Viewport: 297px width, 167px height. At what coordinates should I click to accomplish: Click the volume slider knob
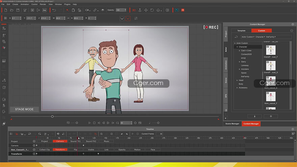[x=158, y=123]
